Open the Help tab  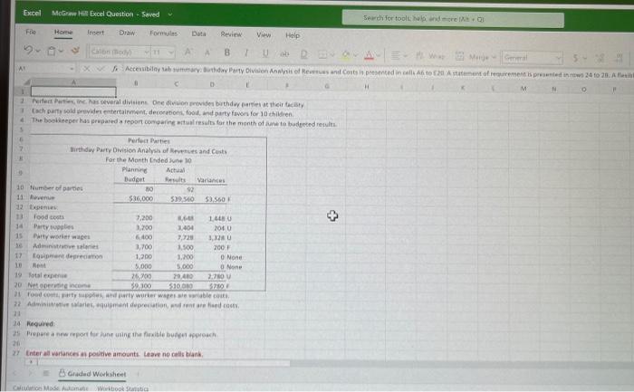point(293,35)
